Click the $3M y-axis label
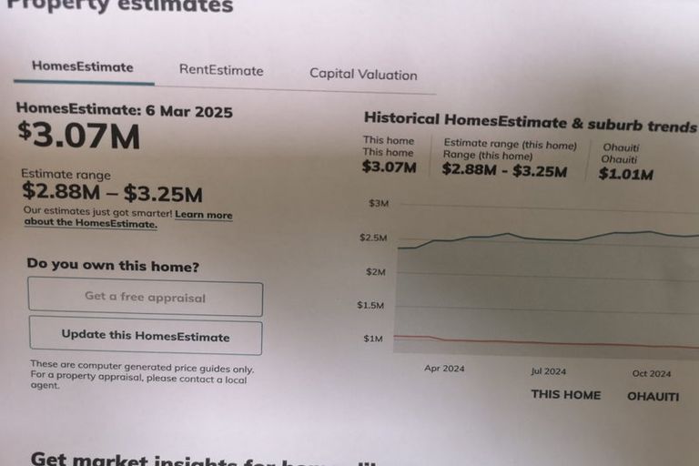 [x=379, y=203]
